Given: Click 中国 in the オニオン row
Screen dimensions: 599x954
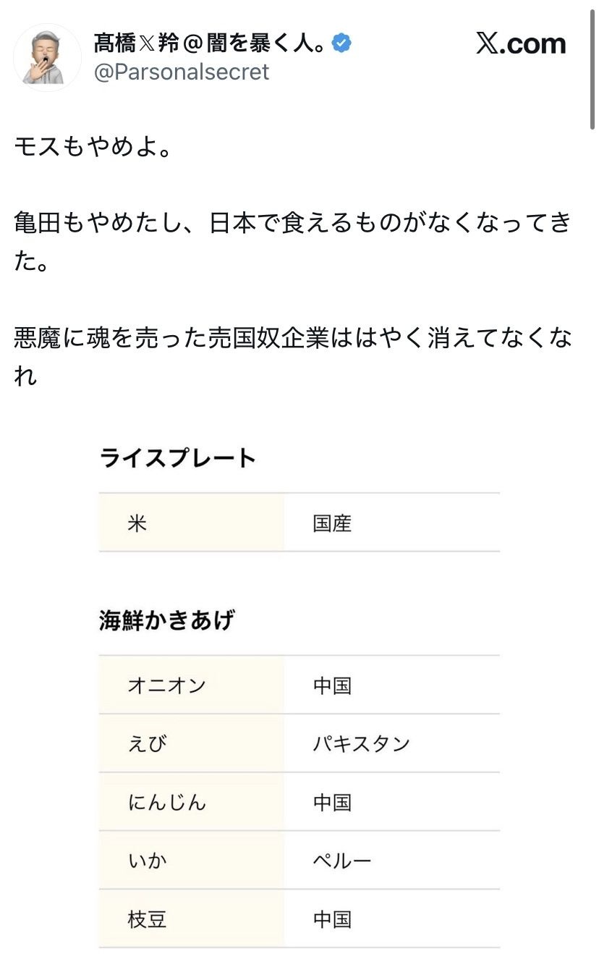Looking at the screenshot, I should click(x=332, y=685).
